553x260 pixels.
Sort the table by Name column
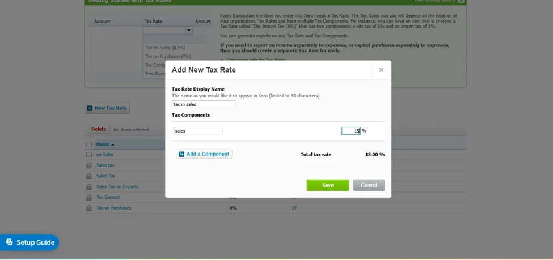point(105,144)
